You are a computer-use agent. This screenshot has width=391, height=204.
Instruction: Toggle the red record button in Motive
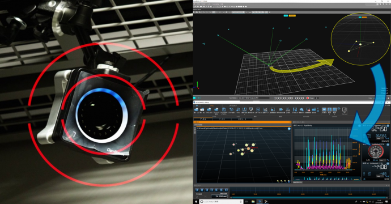[x=308, y=98]
